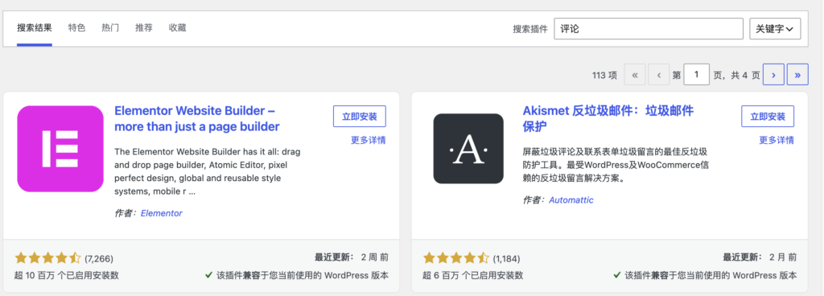Click 最近更新: 2 月 前 text
The width and height of the screenshot is (824, 296).
pyautogui.click(x=760, y=257)
